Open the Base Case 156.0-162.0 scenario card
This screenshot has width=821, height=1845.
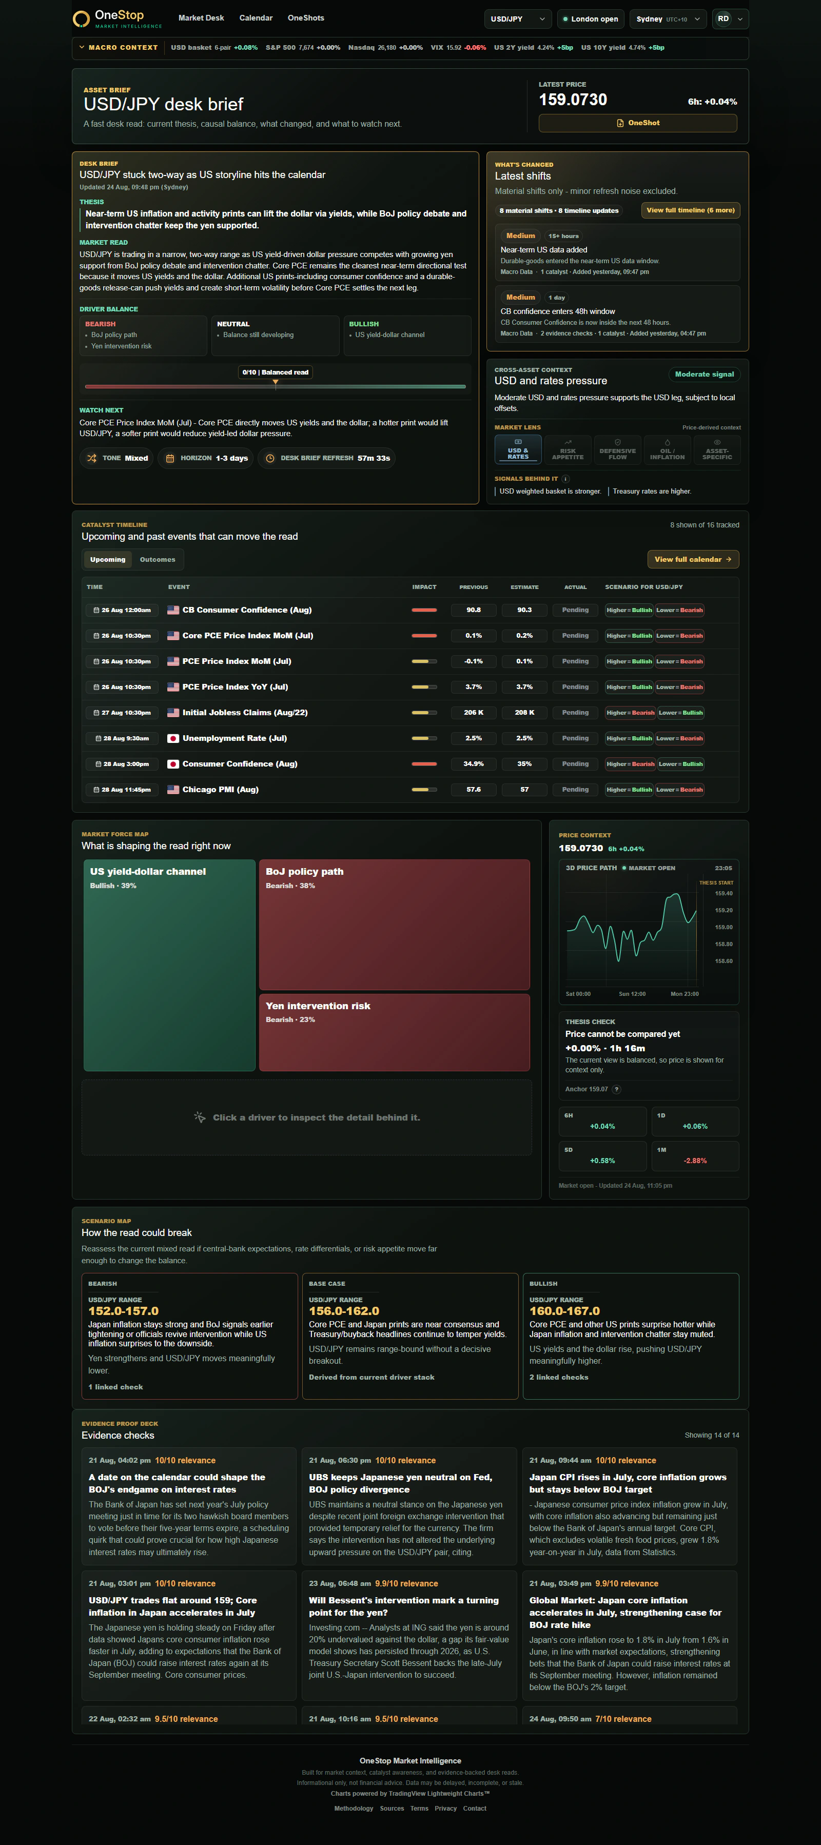[410, 1336]
